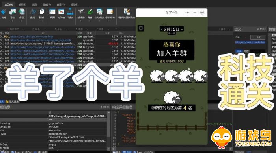Select the wxsnsdy.wxs.qq.com video request row

(68, 44)
